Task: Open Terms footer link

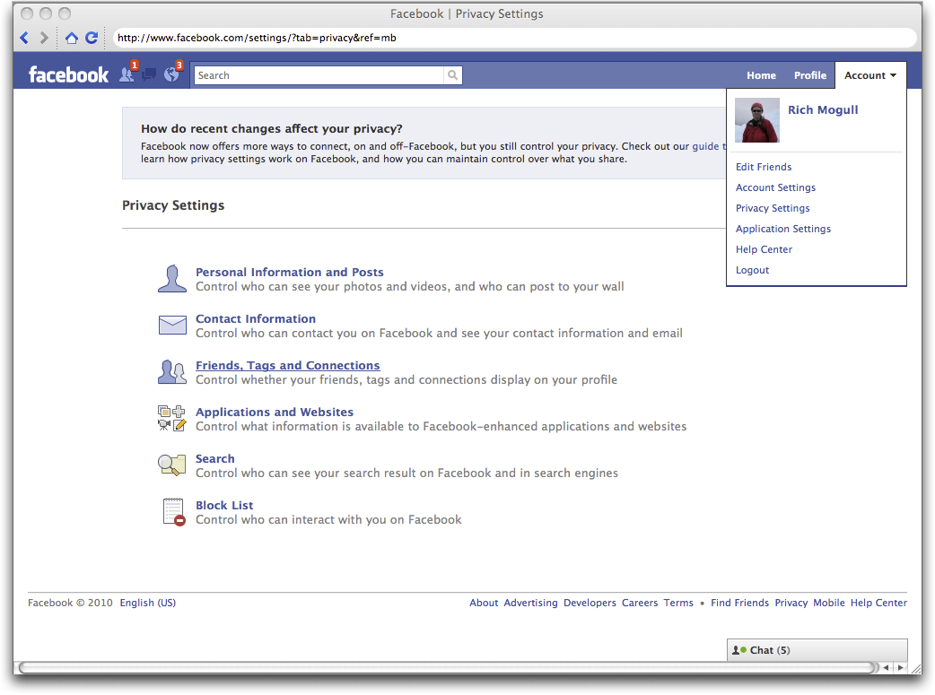Action: 678,604
